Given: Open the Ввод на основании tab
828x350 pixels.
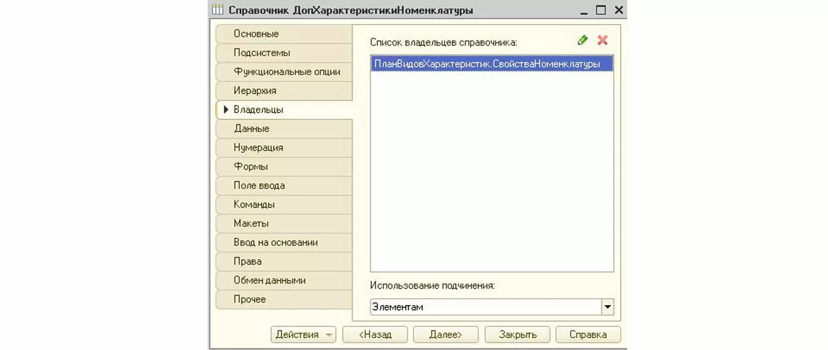Looking at the screenshot, I should point(284,242).
